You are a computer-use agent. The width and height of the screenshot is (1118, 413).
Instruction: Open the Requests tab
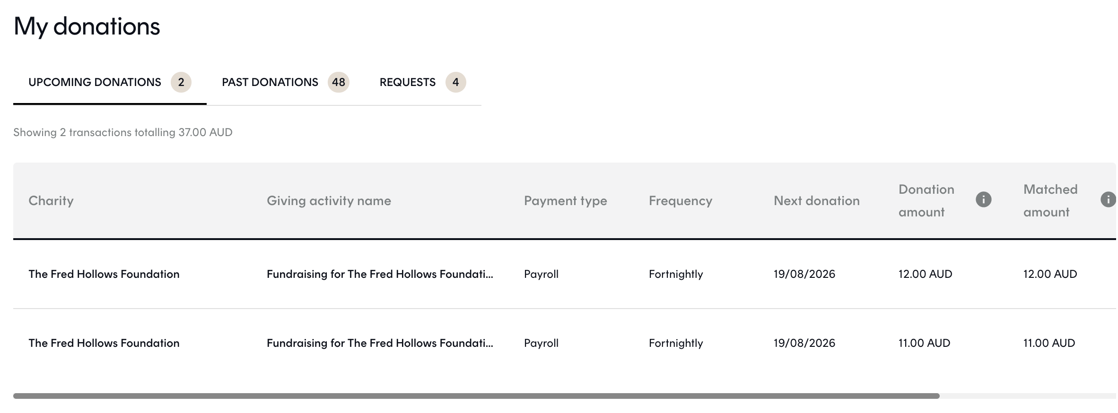[x=422, y=82]
